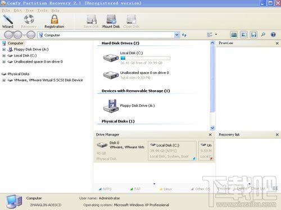Select Physical Disks in tree
281x210 pixels.
point(19,74)
